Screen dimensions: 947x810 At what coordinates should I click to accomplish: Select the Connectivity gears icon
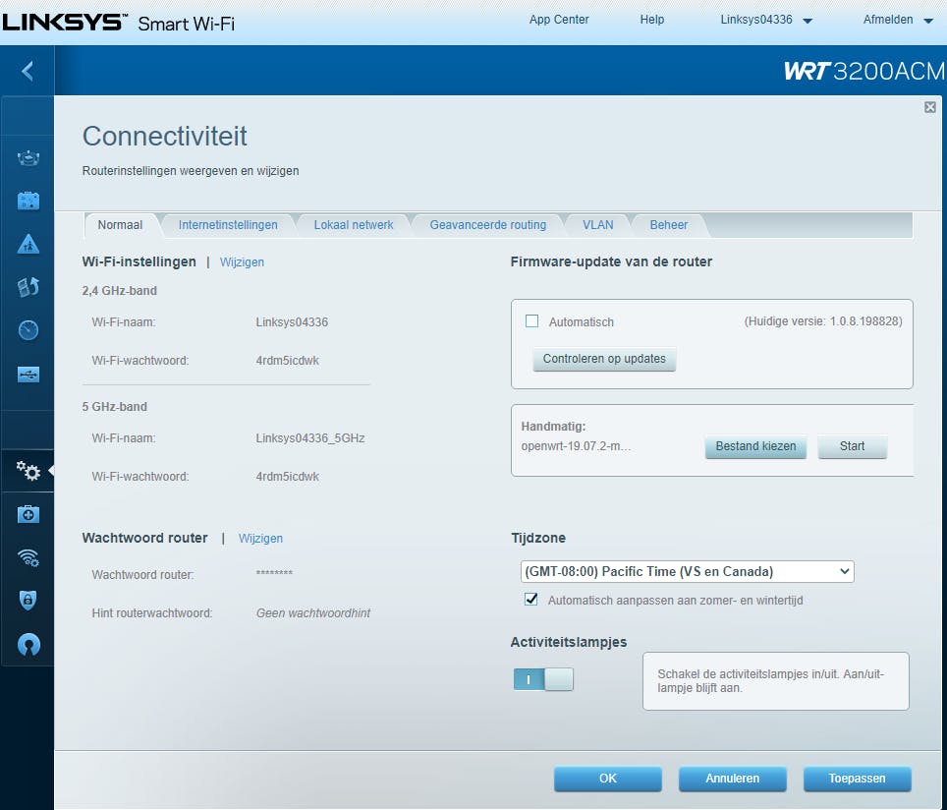click(28, 470)
